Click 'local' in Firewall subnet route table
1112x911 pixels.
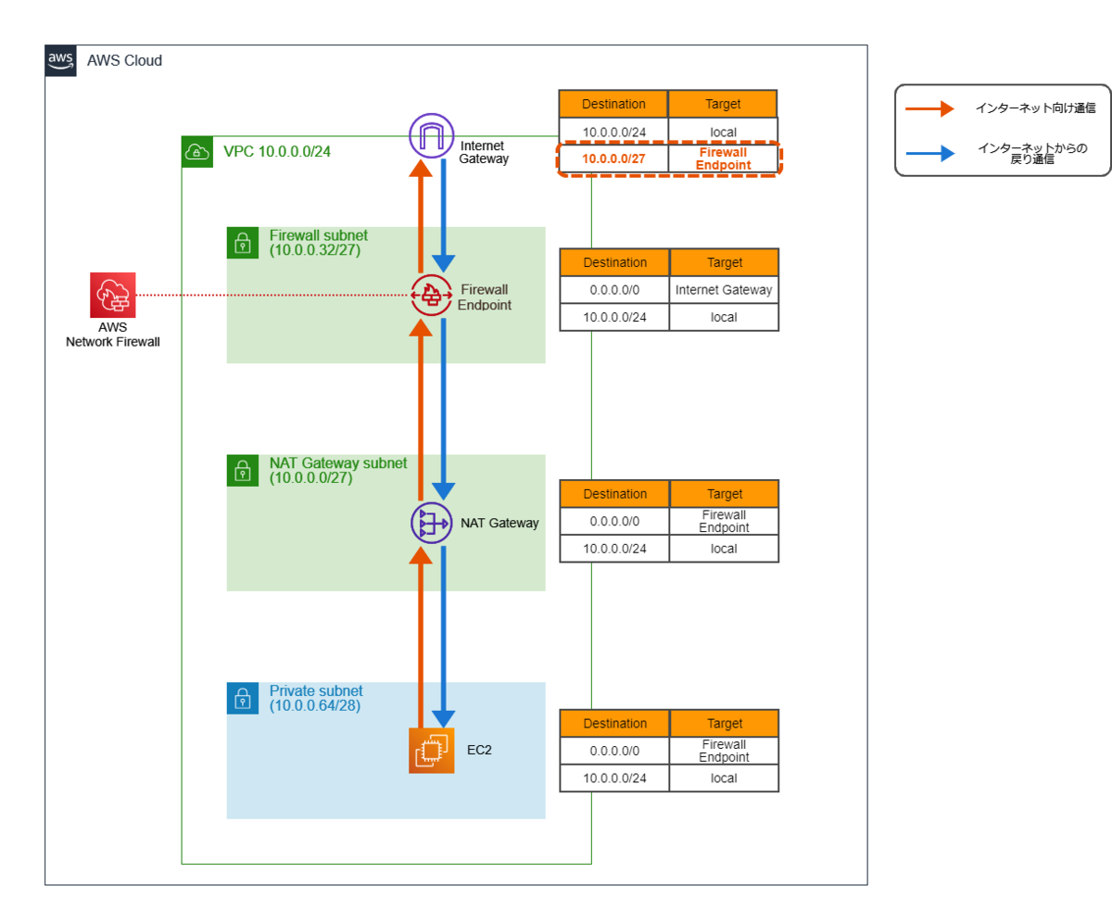(x=724, y=317)
